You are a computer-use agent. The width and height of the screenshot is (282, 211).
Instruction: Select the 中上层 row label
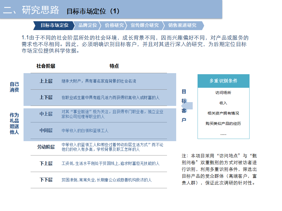point(46,114)
